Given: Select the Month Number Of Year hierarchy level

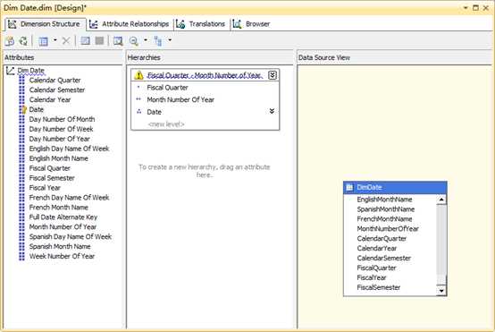Looking at the screenshot, I should point(180,100).
